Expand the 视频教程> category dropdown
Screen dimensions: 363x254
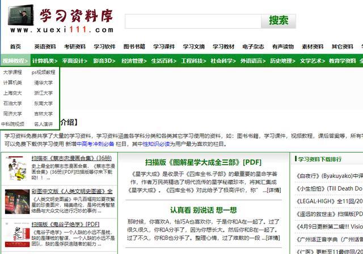15,61
